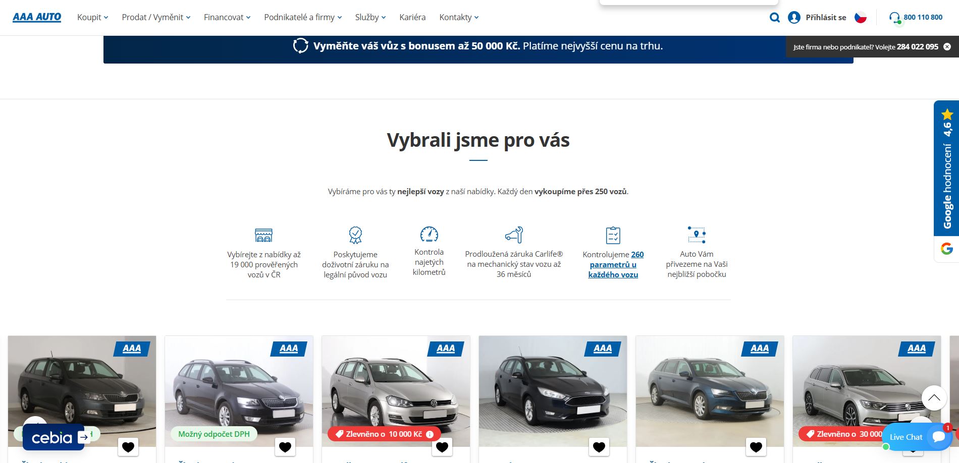Expand the Koupit menu
The width and height of the screenshot is (959, 463).
[92, 17]
